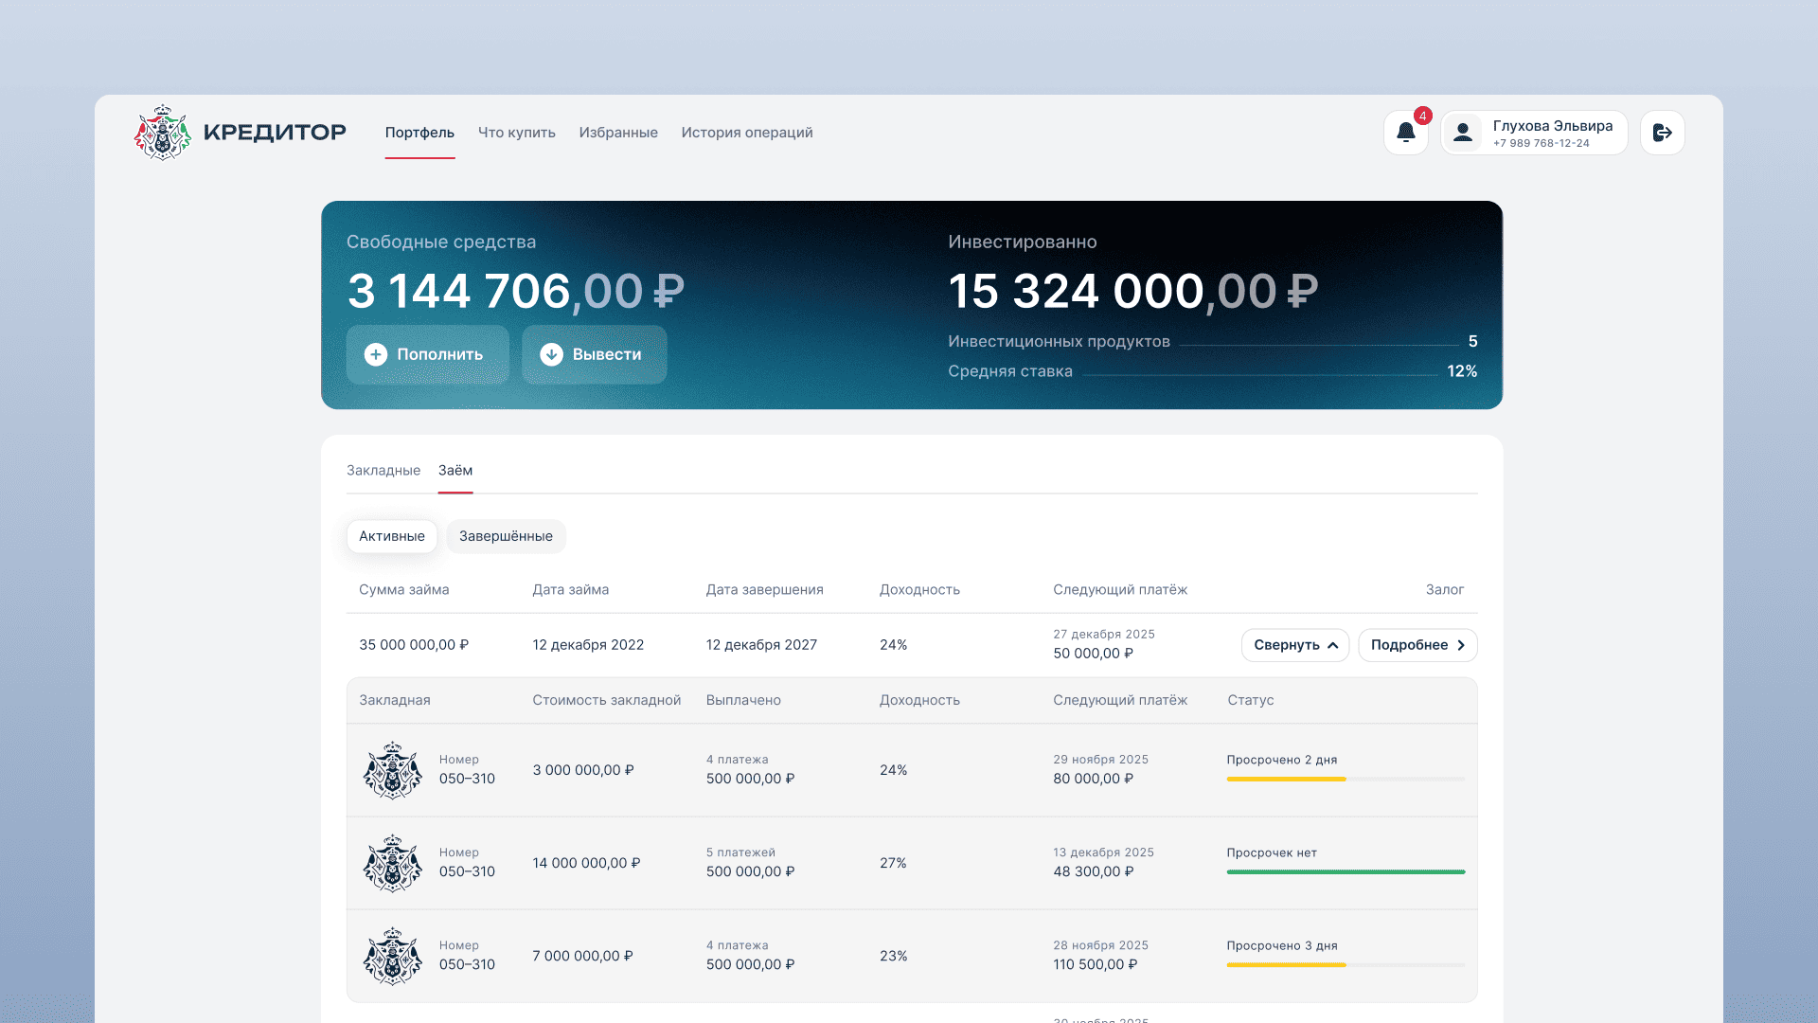The width and height of the screenshot is (1818, 1023).
Task: Click the Кредитор coat of arms logo
Action: coord(163,133)
